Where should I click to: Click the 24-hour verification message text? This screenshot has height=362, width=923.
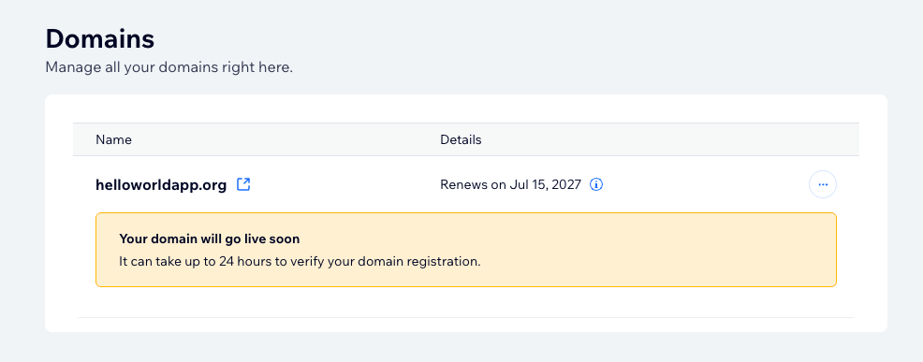[300, 261]
